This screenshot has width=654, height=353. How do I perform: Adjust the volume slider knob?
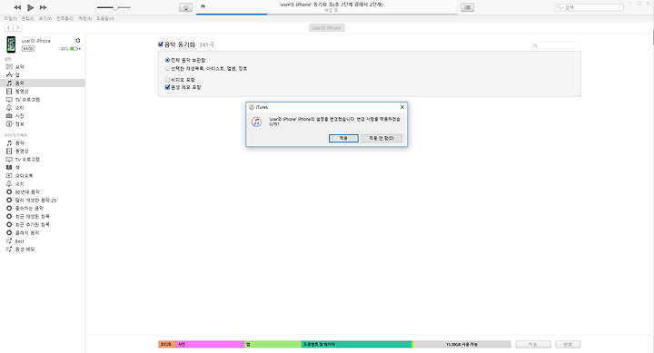(115, 7)
